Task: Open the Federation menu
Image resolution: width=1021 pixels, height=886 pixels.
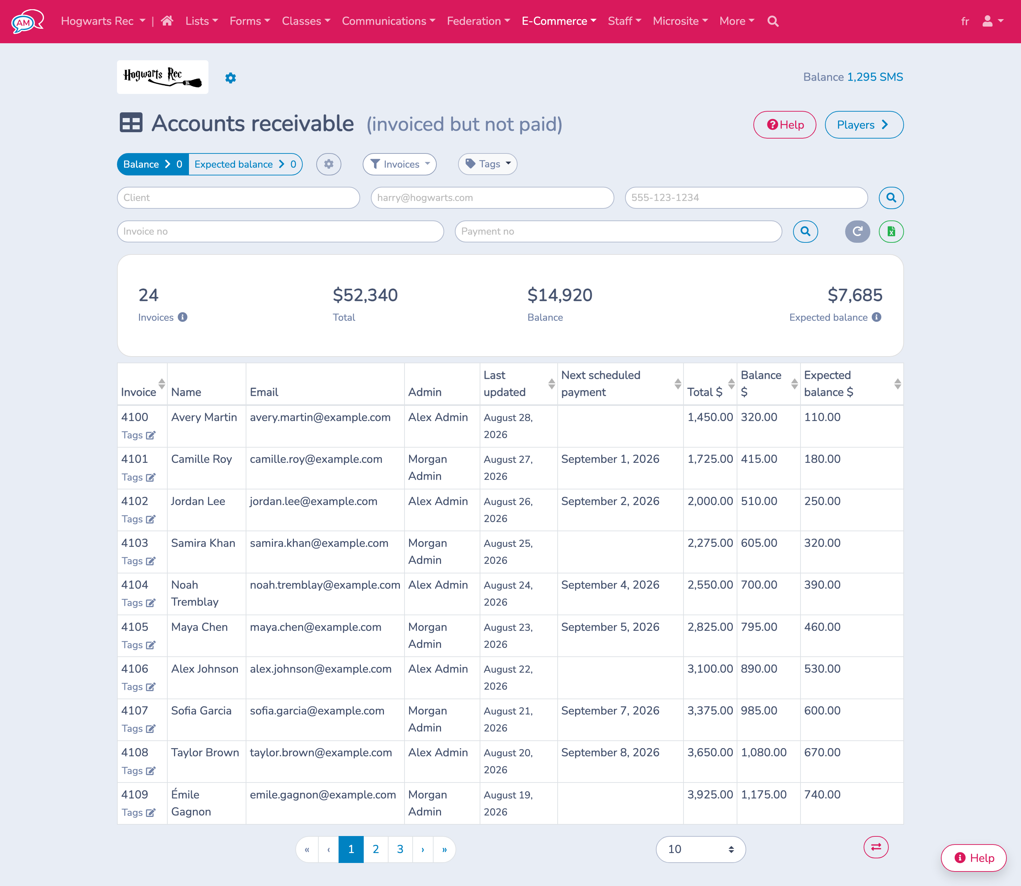Action: pos(478,21)
